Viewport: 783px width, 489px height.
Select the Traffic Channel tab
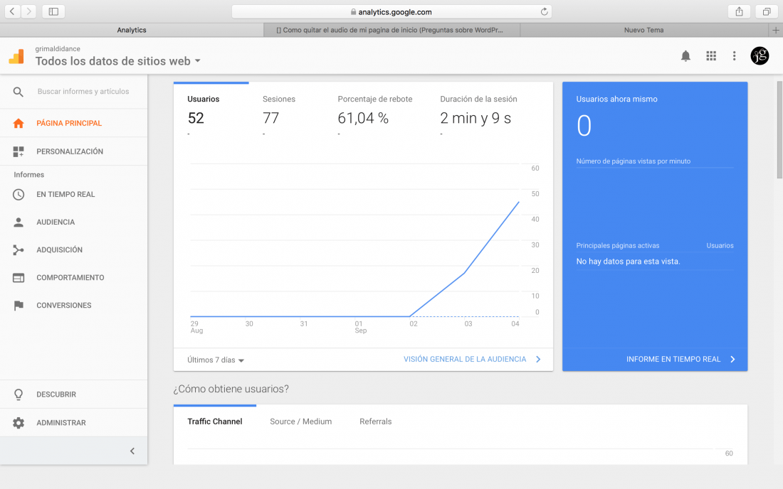[x=215, y=421]
